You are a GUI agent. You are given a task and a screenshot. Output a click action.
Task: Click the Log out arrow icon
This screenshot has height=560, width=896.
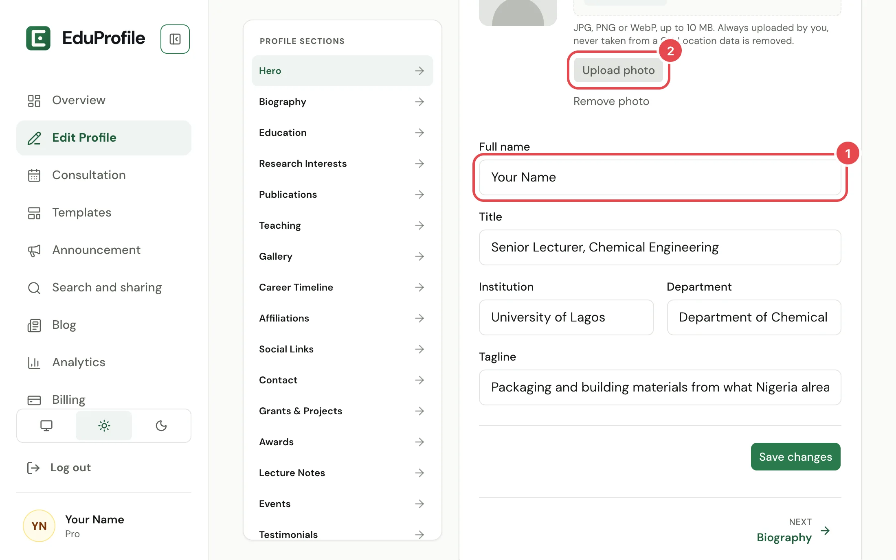point(33,468)
